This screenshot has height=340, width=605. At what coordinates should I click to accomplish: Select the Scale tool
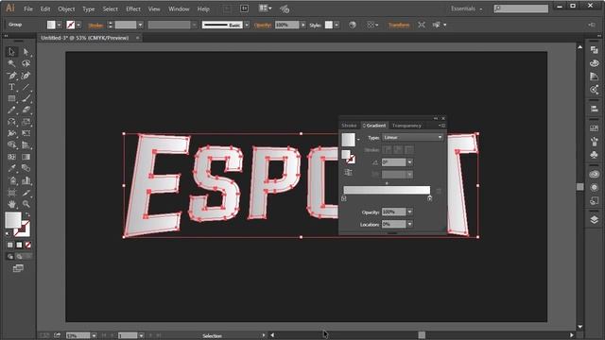tap(26, 122)
